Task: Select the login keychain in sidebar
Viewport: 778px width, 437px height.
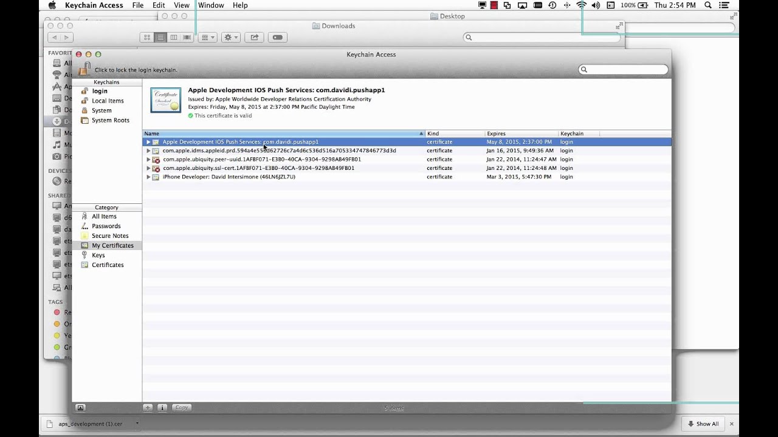Action: [100, 91]
